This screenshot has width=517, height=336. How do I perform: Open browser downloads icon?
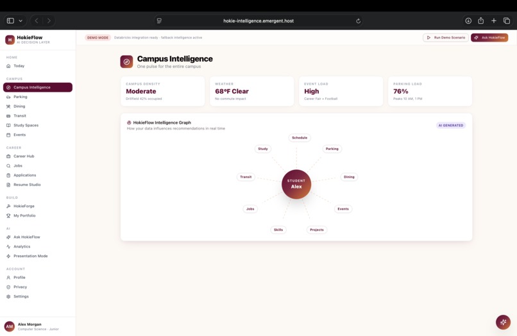point(468,21)
